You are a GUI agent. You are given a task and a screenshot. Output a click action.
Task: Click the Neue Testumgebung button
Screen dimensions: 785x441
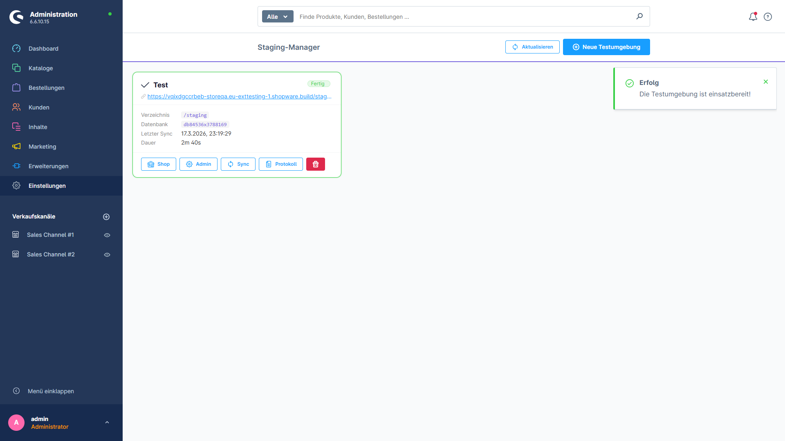606,47
